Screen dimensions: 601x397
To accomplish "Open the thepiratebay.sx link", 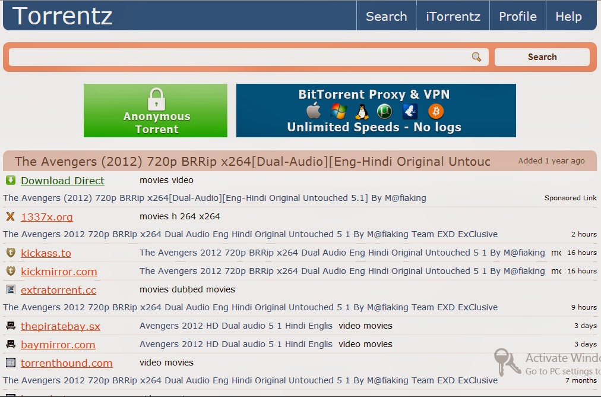I will tap(61, 326).
